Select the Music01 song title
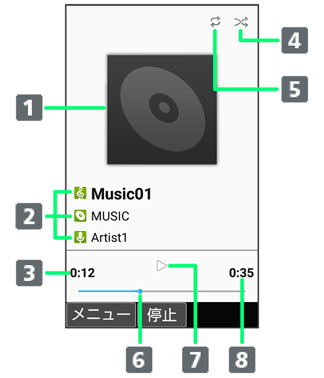 (121, 194)
